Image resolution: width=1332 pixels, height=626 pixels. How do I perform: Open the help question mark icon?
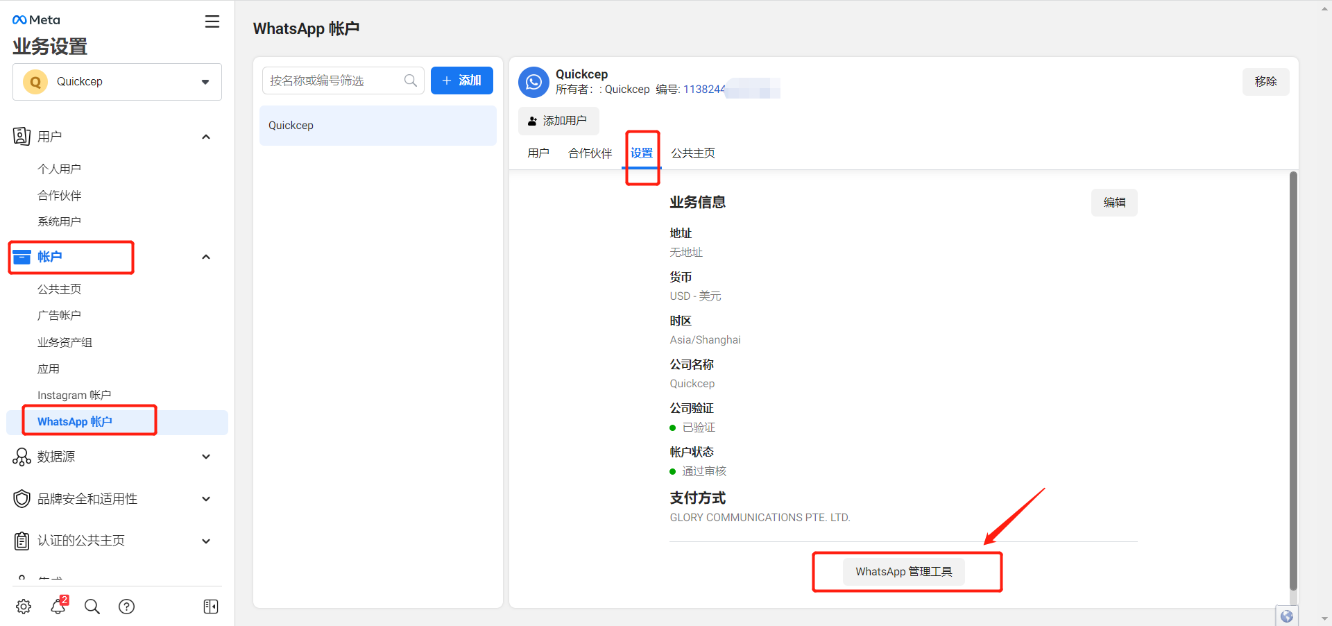pyautogui.click(x=126, y=607)
